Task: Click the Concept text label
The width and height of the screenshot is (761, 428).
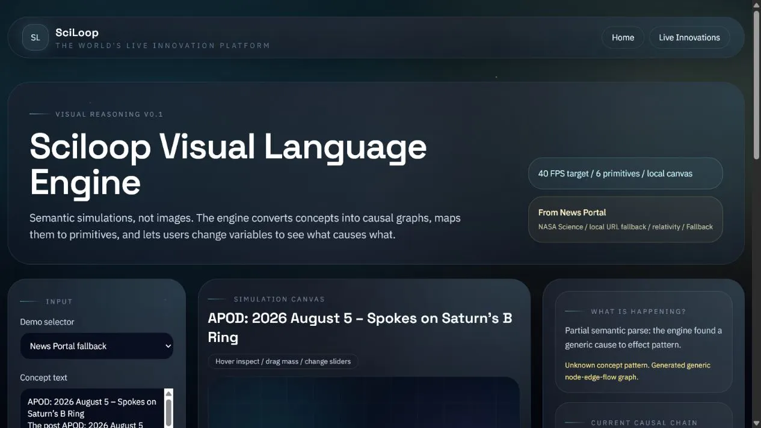Action: (43, 378)
